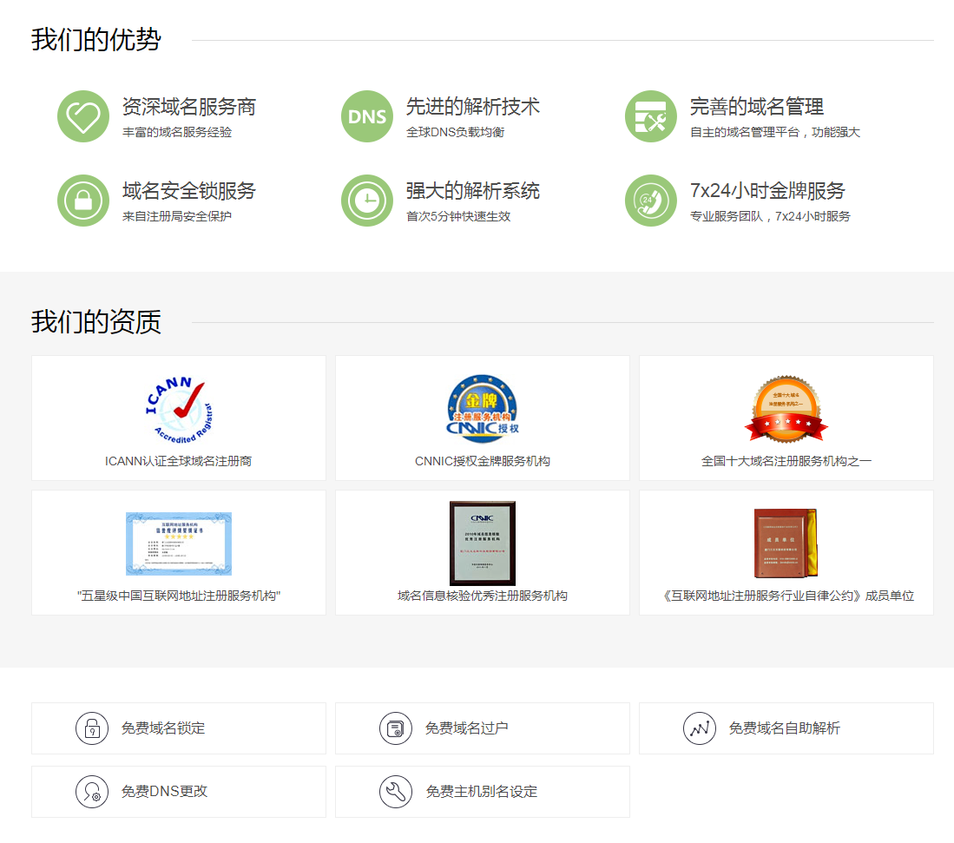View the orange top-ten registrar medal
This screenshot has height=843, width=954.
(x=786, y=409)
